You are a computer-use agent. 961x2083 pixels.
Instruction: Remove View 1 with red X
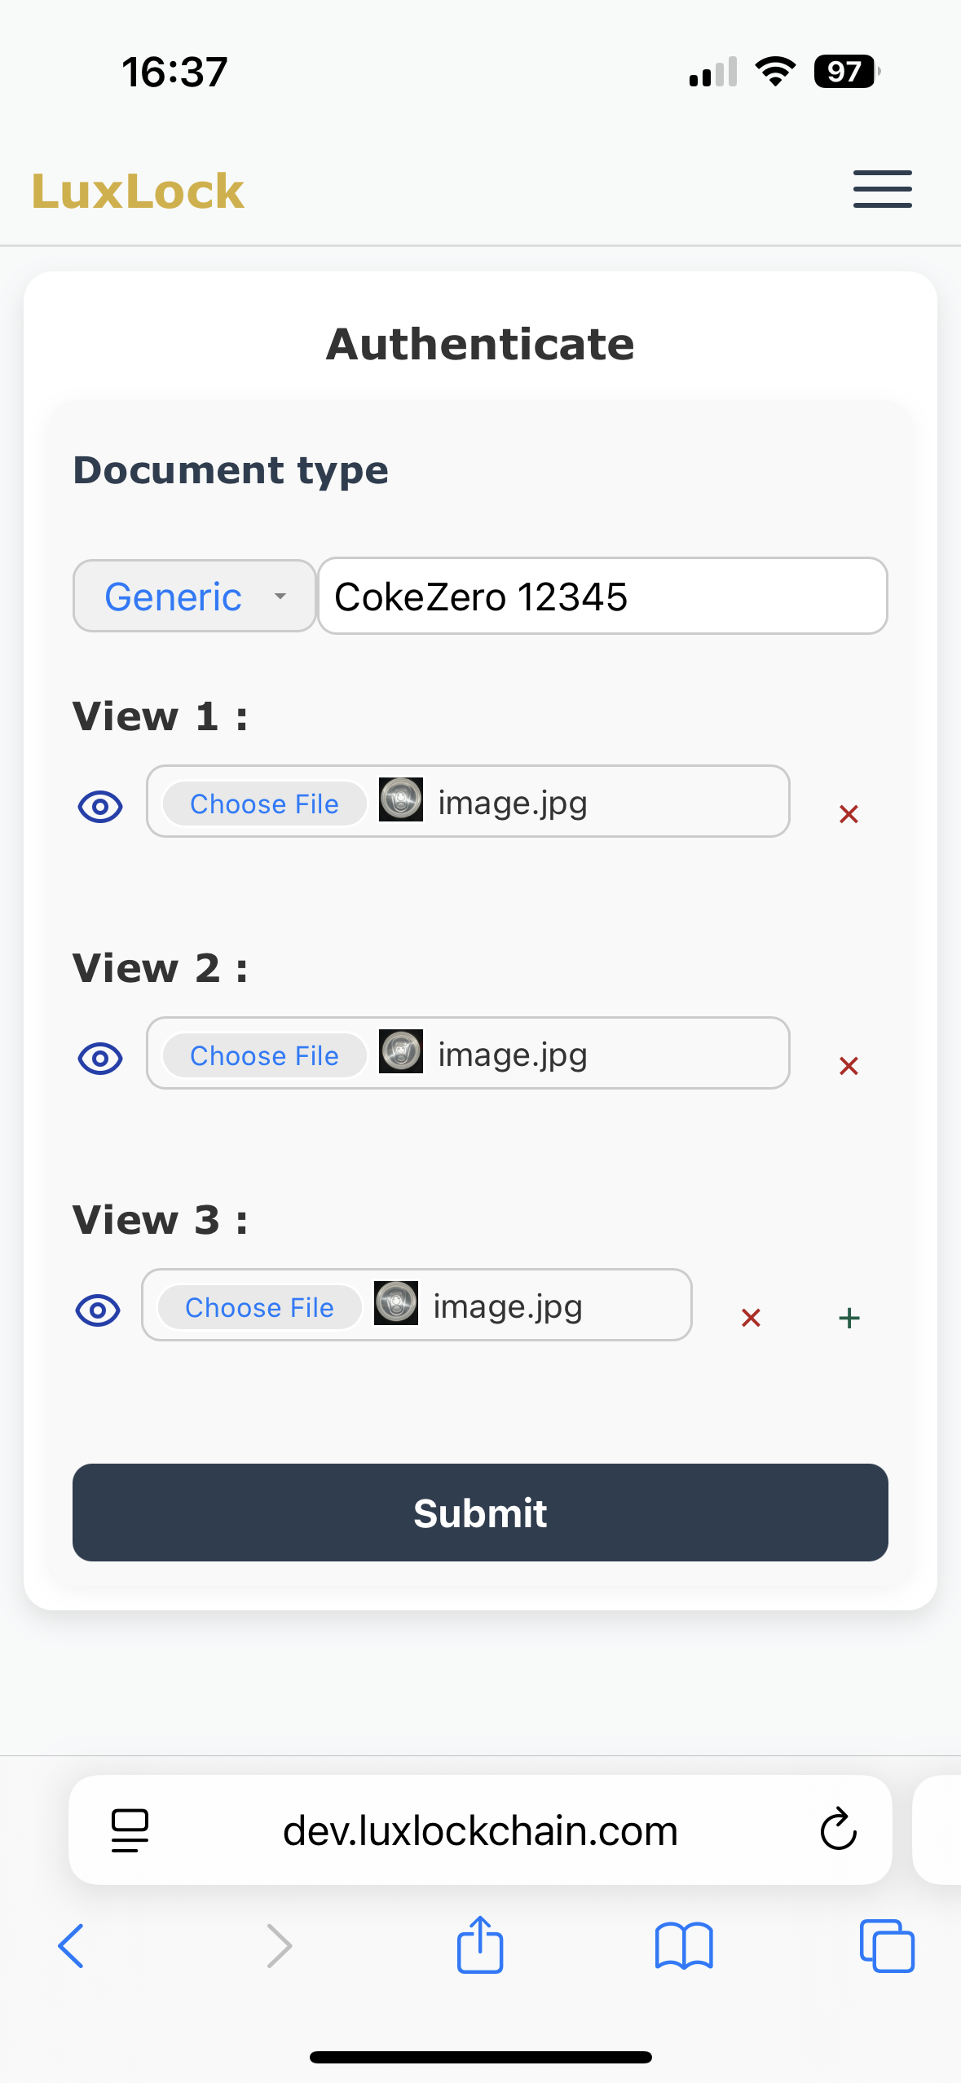tap(849, 814)
